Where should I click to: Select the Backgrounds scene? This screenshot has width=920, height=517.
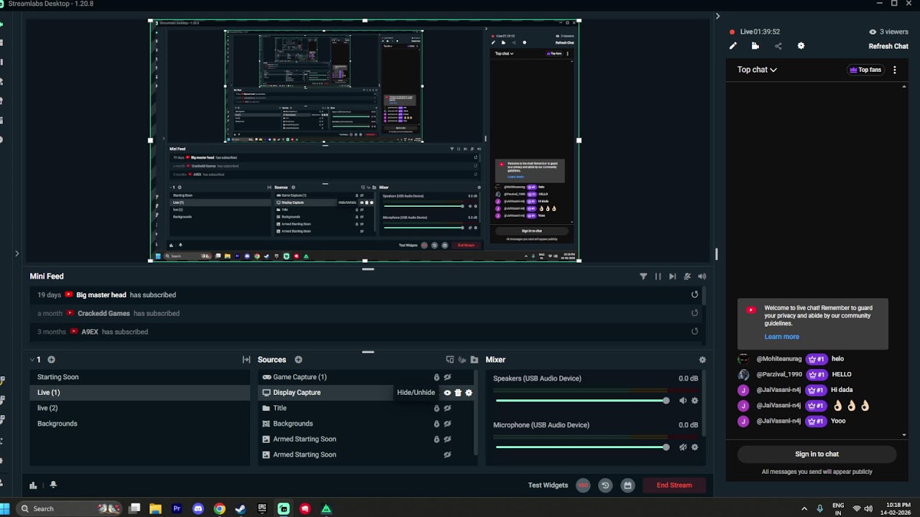coord(139,424)
